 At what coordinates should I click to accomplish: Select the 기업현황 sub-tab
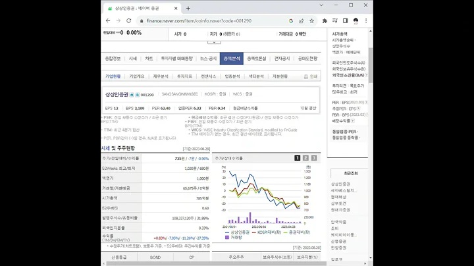pyautogui.click(x=113, y=76)
